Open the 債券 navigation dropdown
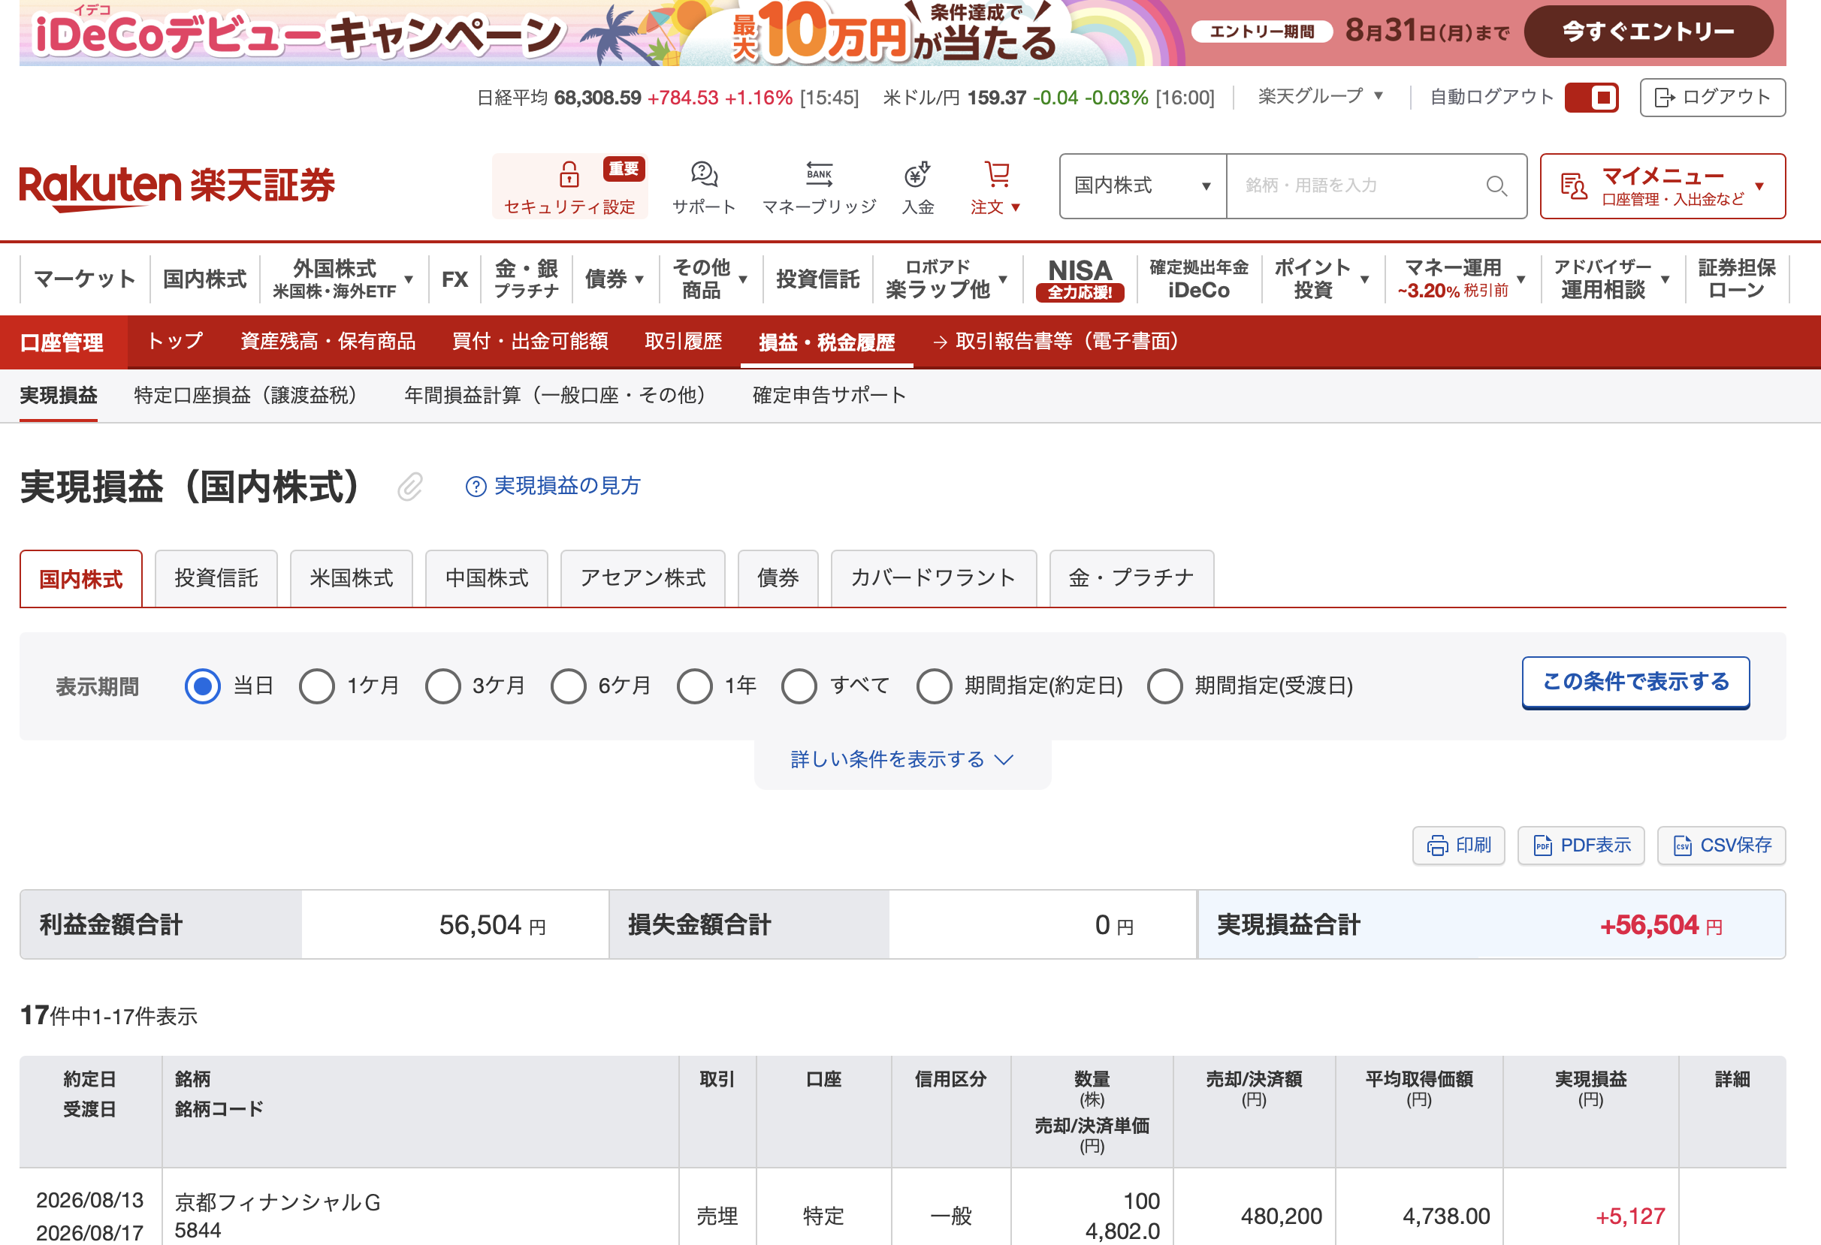This screenshot has width=1821, height=1245. pos(615,279)
